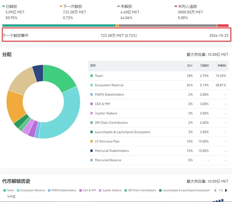
Task: Click the 722.28万 MET (0.72%) unlock event amount
Action: pyautogui.click(x=119, y=35)
